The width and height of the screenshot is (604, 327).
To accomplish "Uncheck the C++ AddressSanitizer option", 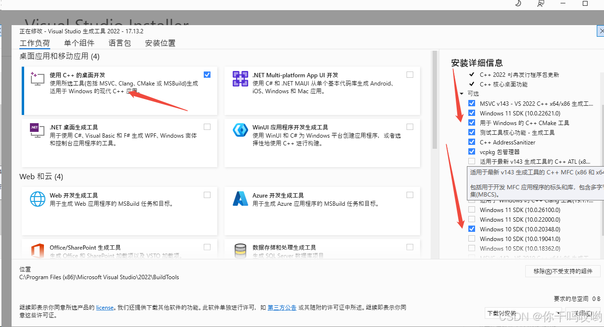I will point(472,142).
